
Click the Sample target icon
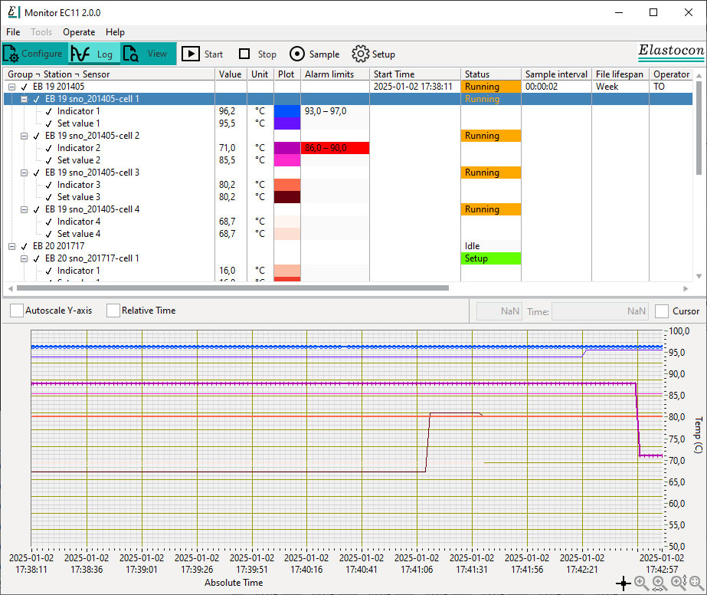pyautogui.click(x=297, y=54)
